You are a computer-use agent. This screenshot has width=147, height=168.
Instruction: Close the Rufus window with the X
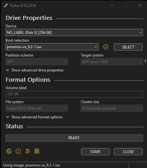click(x=140, y=5)
